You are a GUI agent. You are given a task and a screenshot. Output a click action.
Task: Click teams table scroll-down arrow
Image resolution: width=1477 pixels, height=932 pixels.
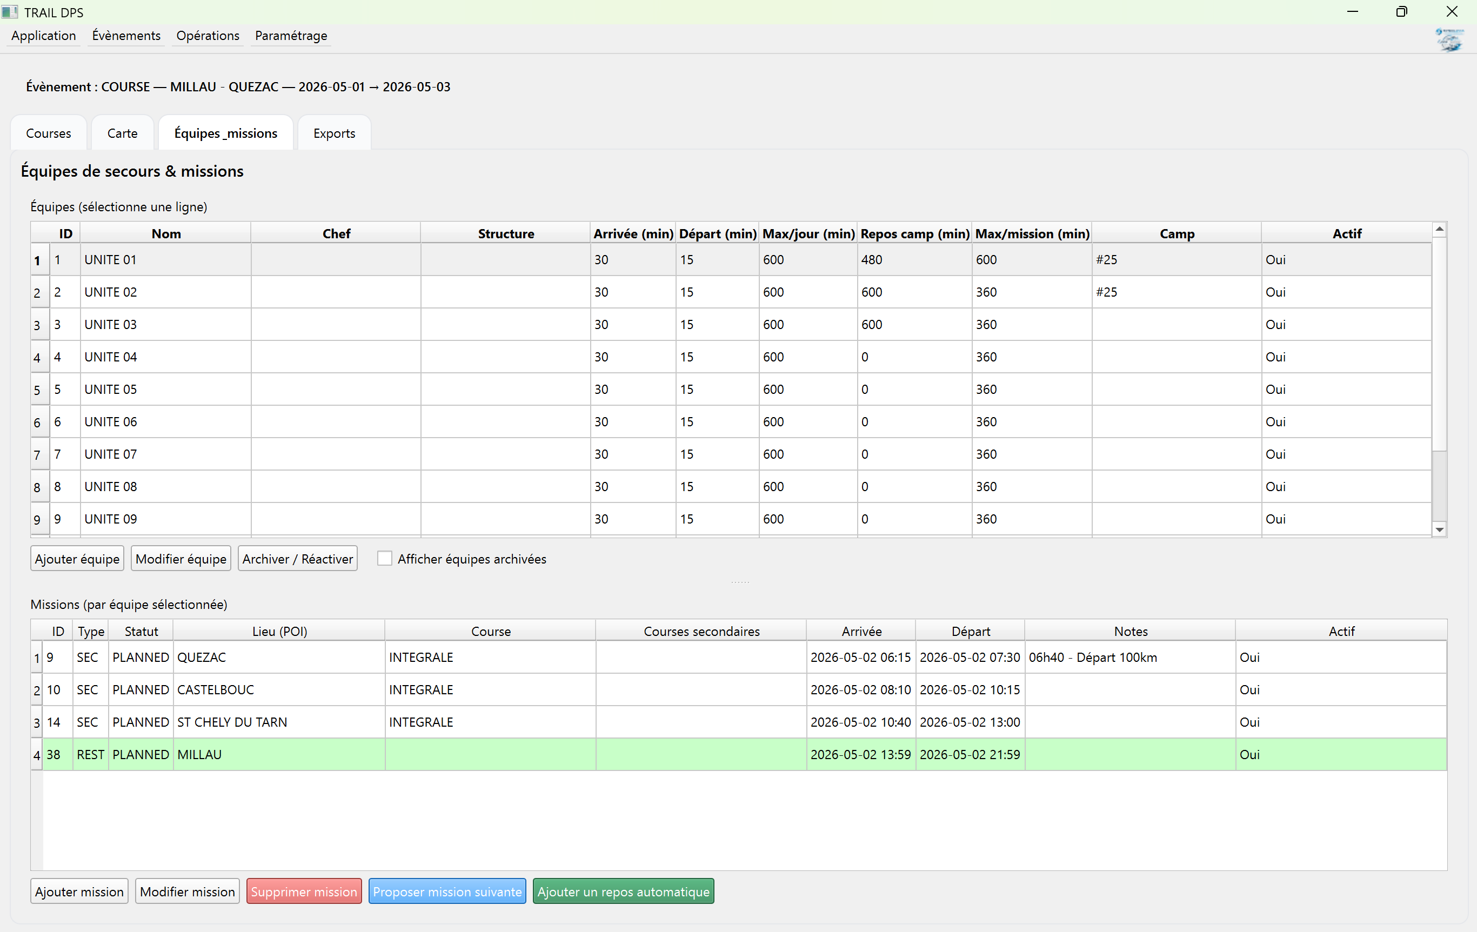pos(1440,530)
